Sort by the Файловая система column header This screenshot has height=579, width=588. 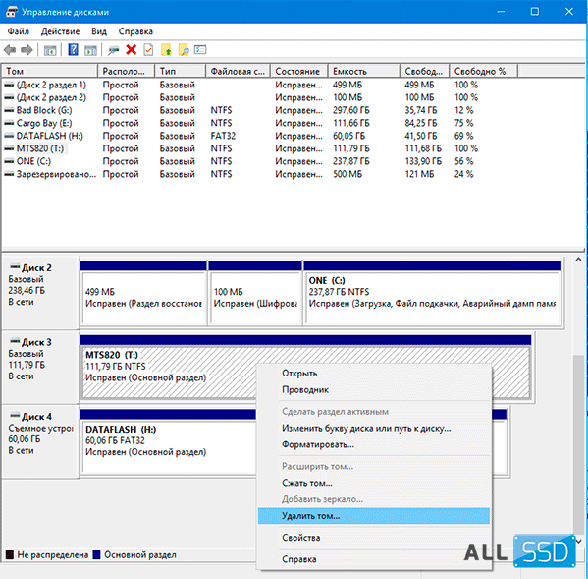coord(238,71)
